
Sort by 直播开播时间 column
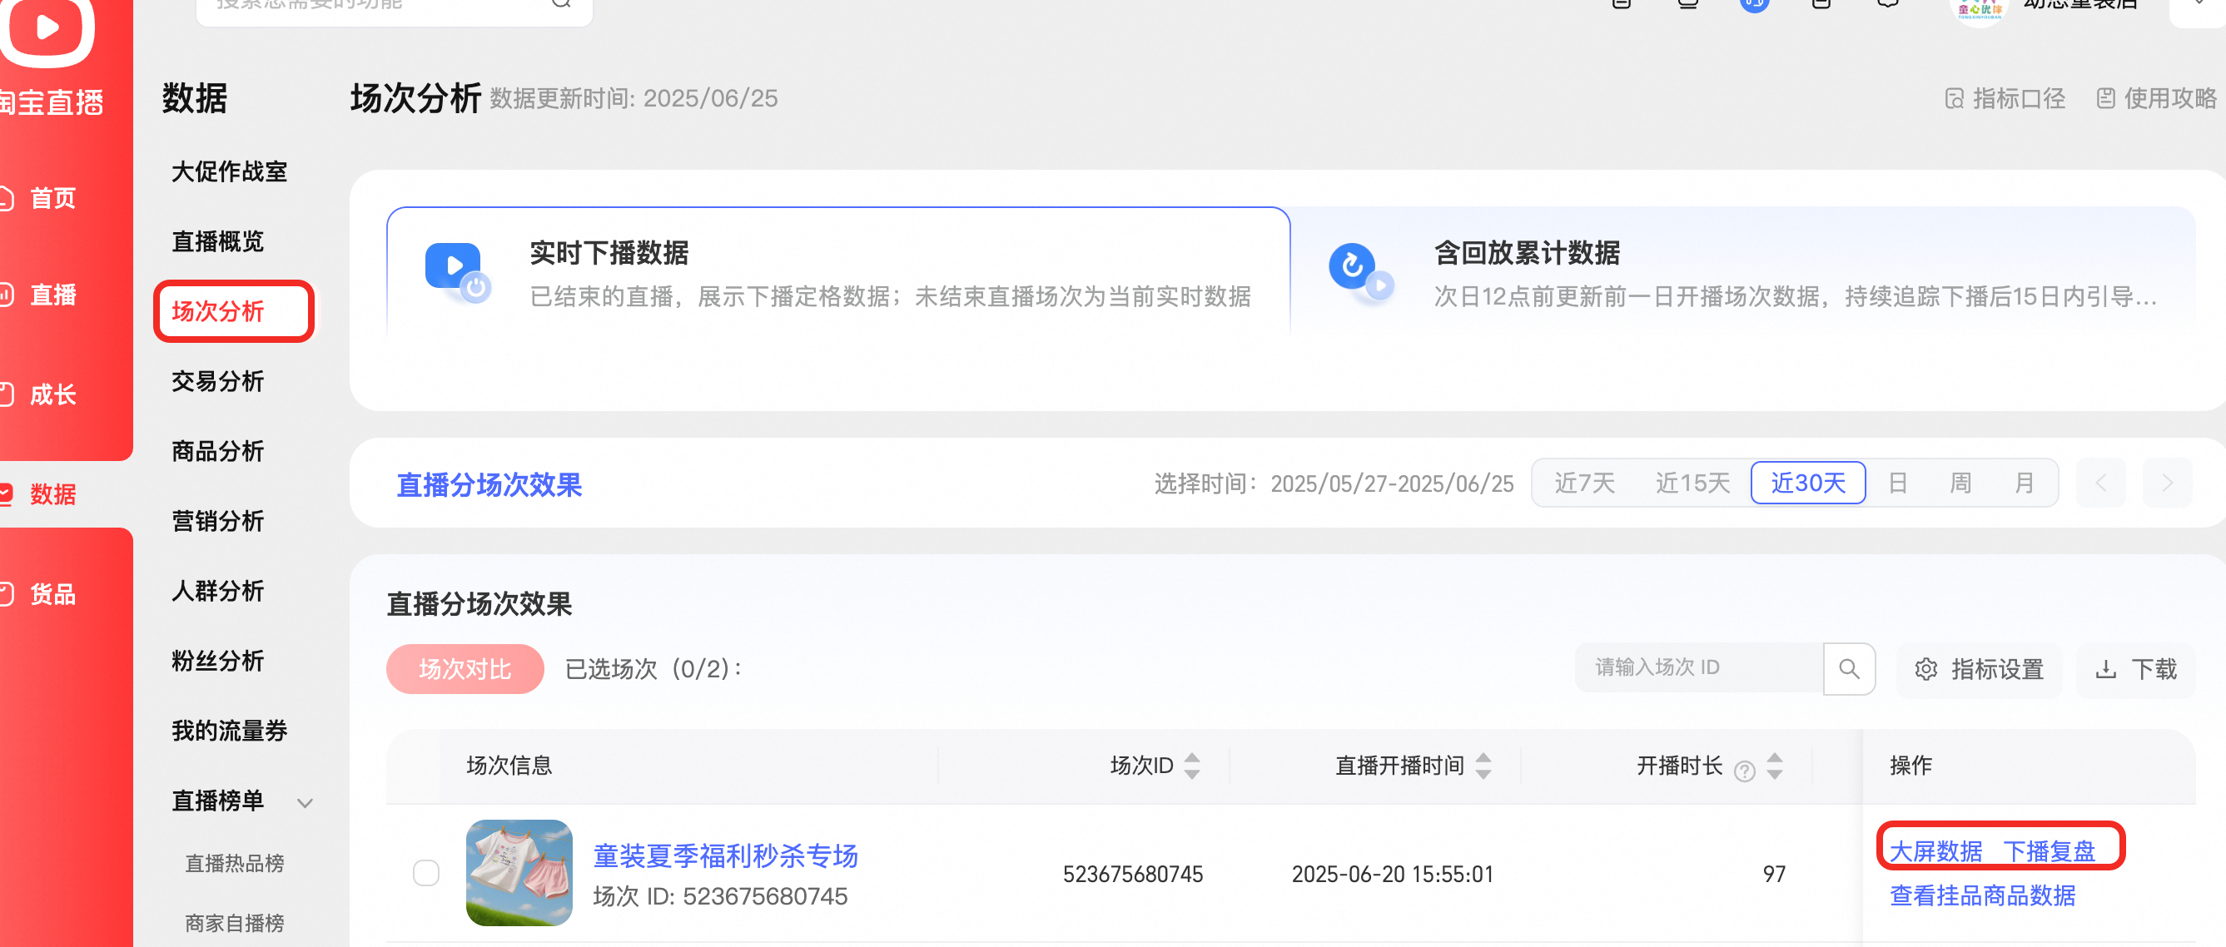click(1483, 766)
